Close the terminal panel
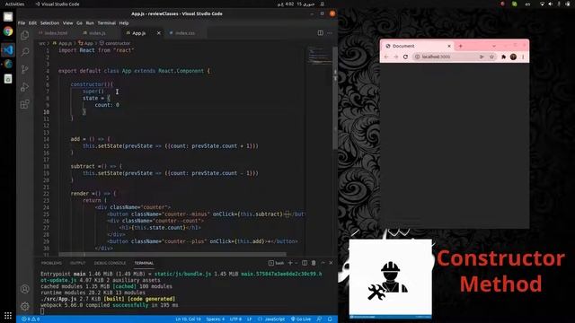 (332, 263)
